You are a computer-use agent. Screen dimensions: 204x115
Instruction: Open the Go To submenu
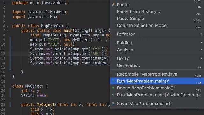point(157,58)
